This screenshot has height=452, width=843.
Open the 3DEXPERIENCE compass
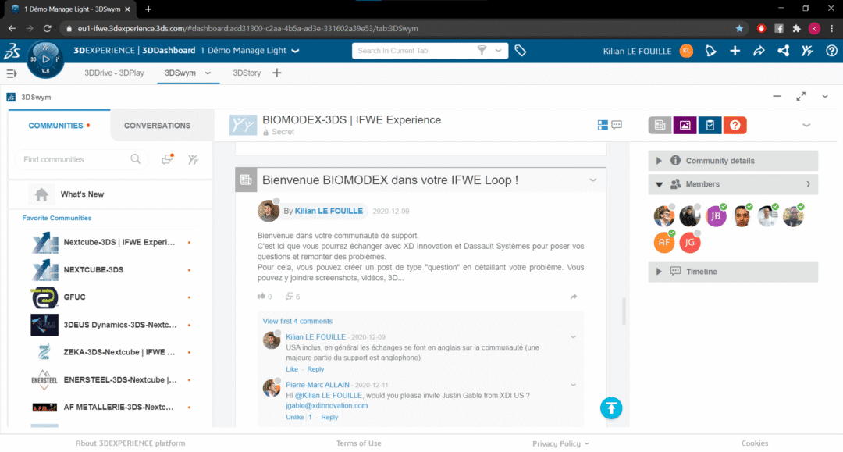(45, 58)
